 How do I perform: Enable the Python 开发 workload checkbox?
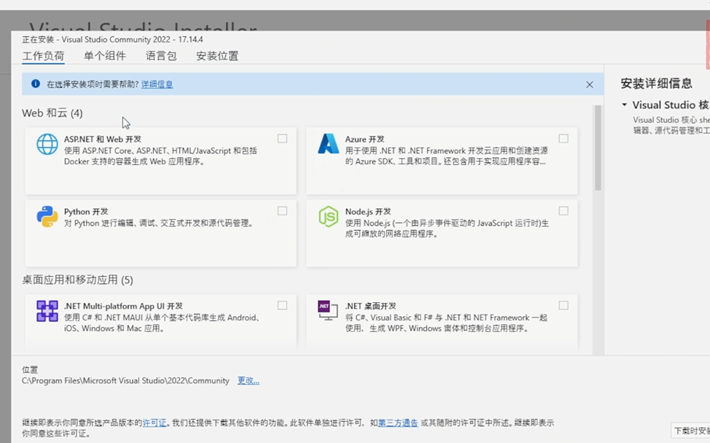[282, 211]
